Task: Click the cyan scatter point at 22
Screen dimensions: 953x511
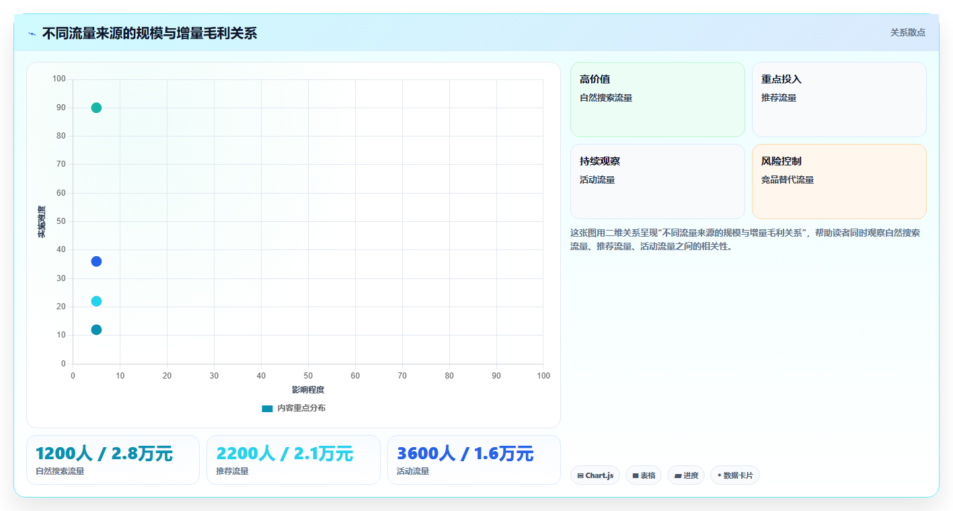Action: pyautogui.click(x=96, y=301)
